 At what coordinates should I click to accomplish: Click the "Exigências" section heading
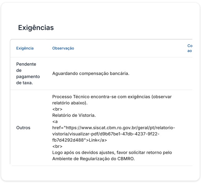36,28
